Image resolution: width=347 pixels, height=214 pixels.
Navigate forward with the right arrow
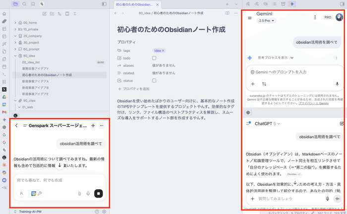click(x=122, y=13)
